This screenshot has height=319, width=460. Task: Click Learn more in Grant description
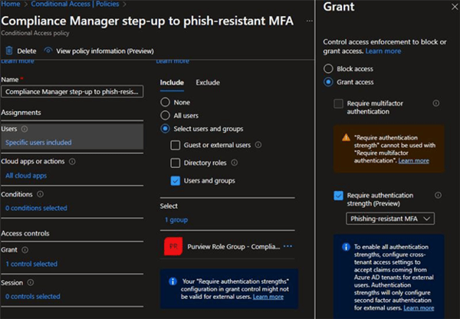pyautogui.click(x=383, y=51)
